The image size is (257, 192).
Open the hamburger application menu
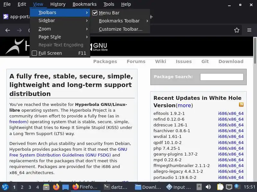click(249, 30)
